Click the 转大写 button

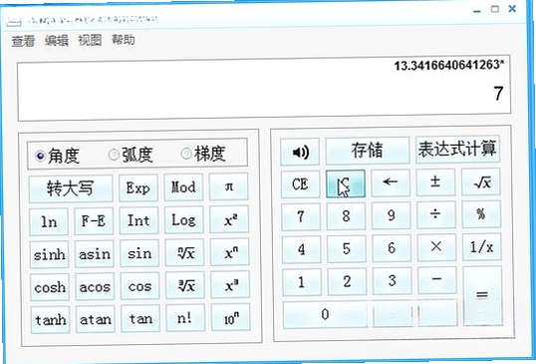pyautogui.click(x=71, y=188)
